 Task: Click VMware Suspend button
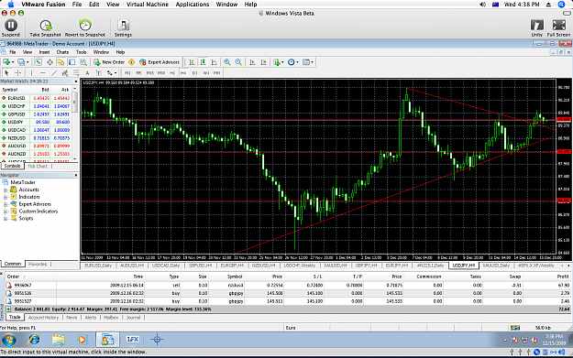click(x=11, y=28)
